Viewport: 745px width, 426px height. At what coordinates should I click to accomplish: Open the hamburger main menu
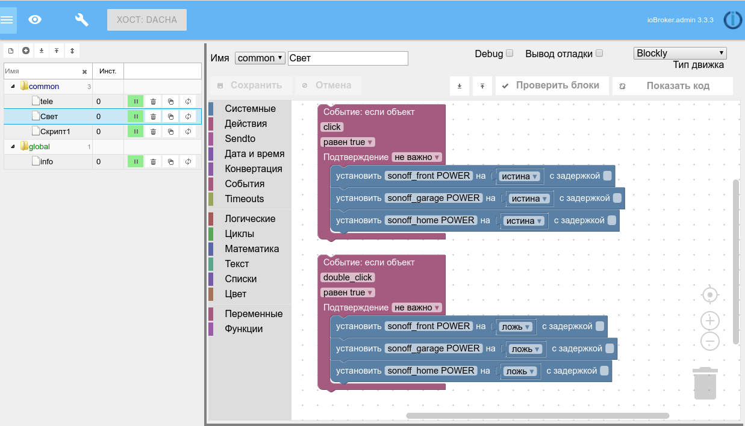(x=7, y=20)
